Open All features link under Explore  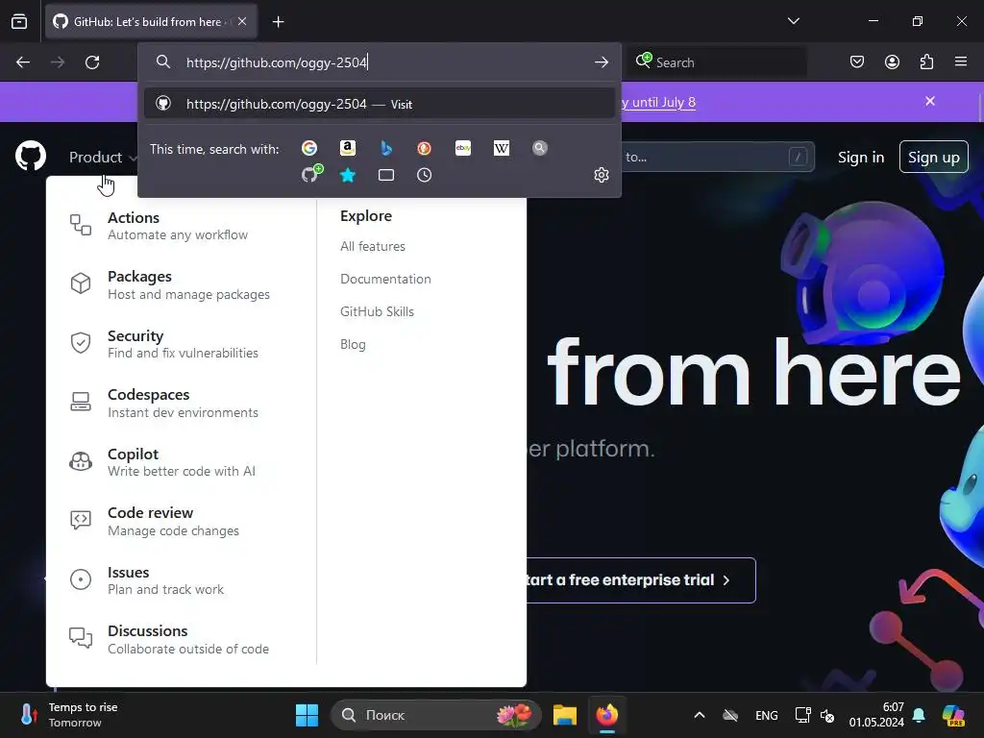[x=373, y=247]
